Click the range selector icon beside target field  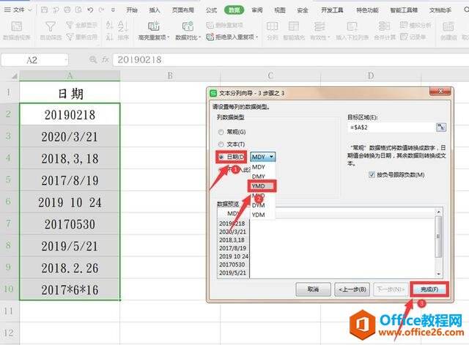coord(441,127)
